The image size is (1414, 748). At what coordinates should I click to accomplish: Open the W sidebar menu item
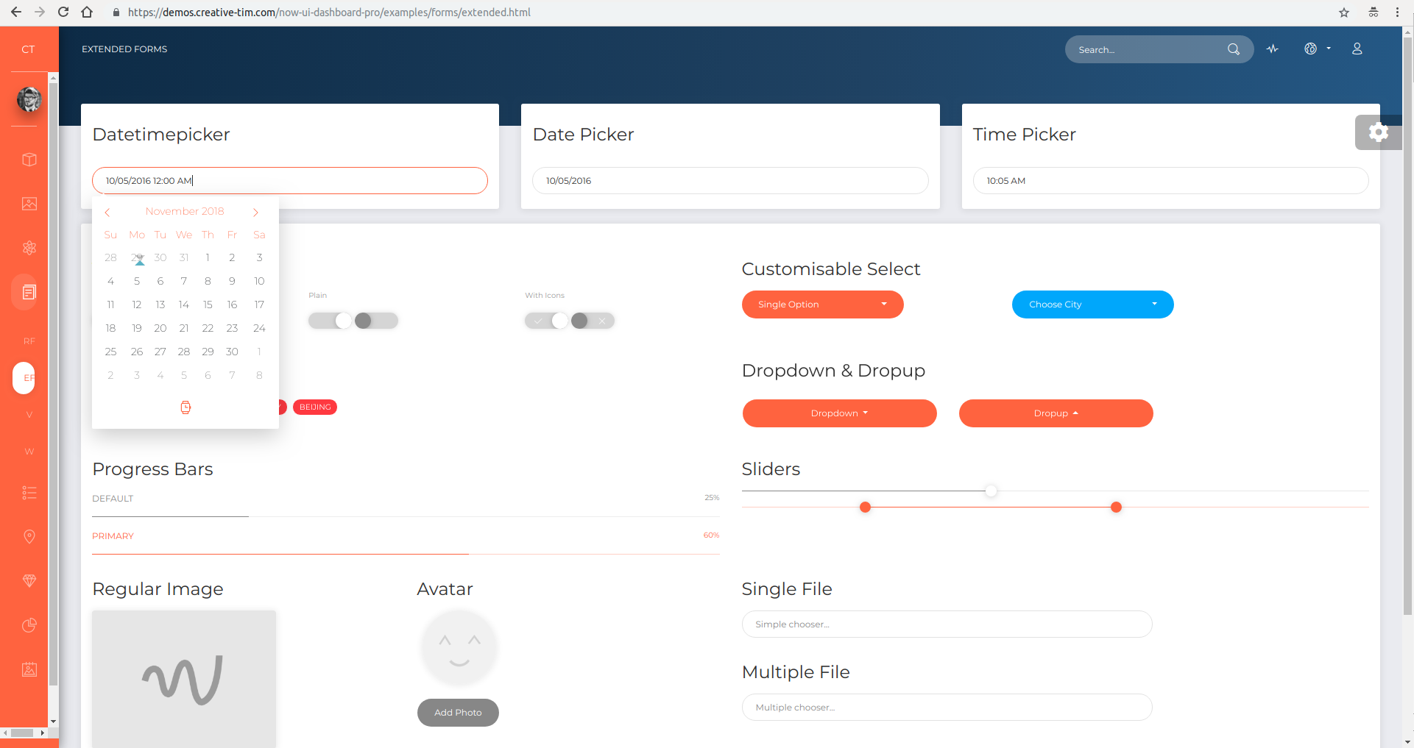29,452
